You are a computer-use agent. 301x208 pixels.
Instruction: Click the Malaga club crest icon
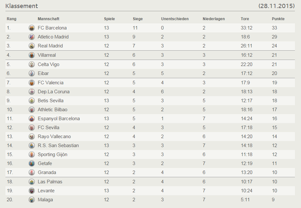[x=32, y=200]
